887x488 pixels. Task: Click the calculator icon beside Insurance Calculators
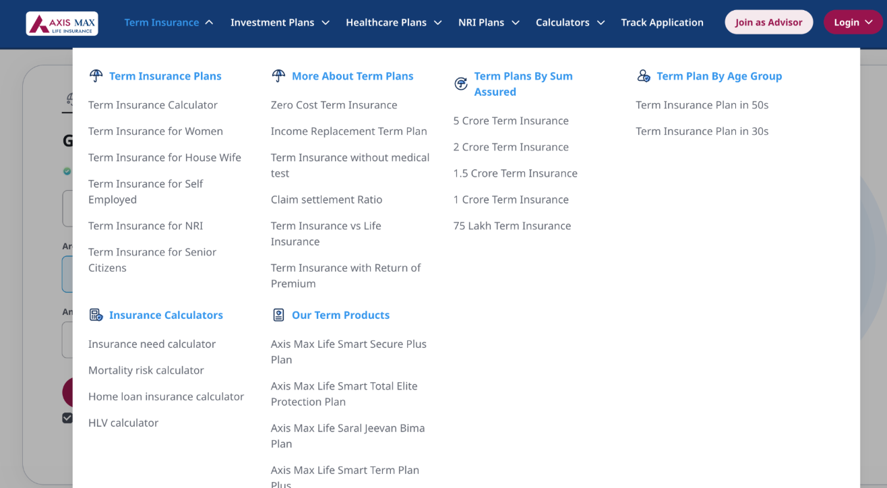coord(96,314)
